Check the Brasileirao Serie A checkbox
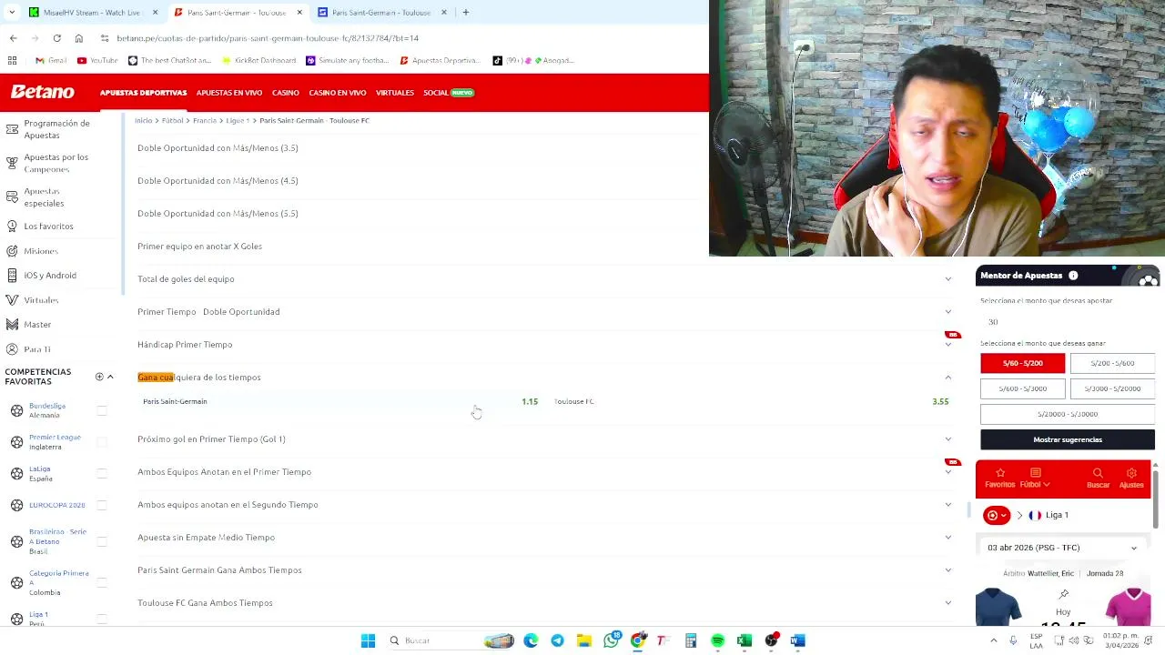The height and width of the screenshot is (655, 1165). click(102, 541)
